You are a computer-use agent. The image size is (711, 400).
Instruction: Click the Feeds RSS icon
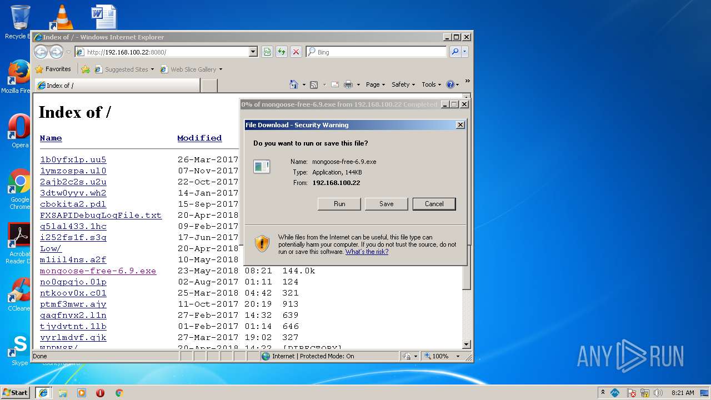pos(314,84)
